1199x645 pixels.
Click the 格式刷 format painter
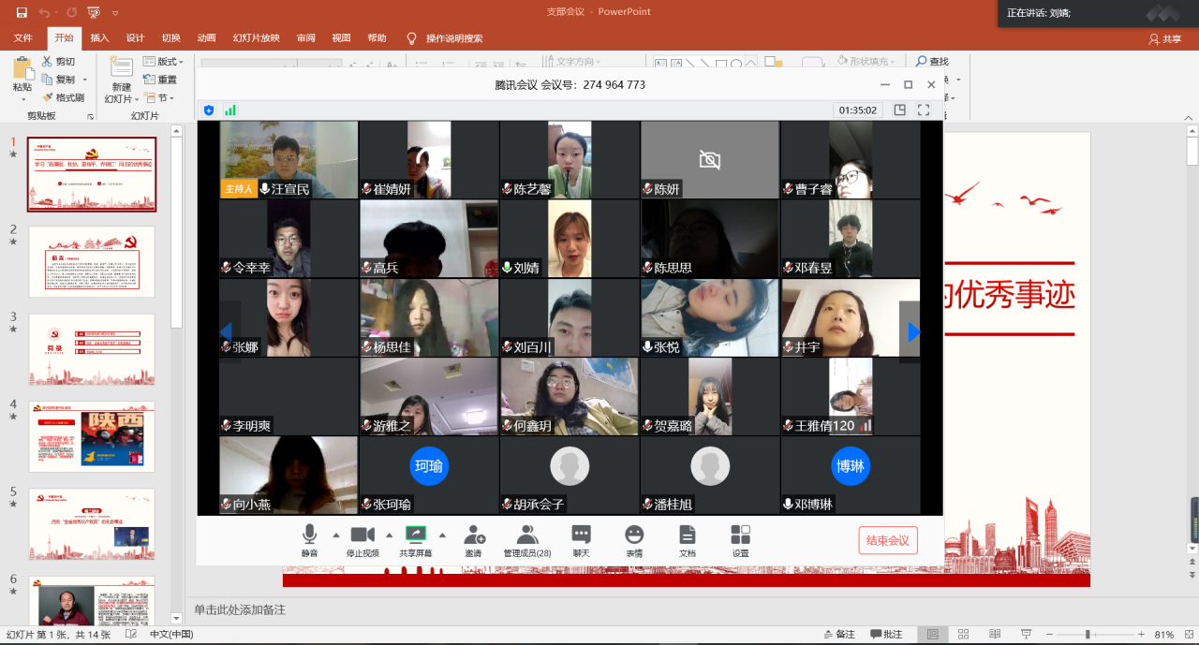pyautogui.click(x=64, y=97)
